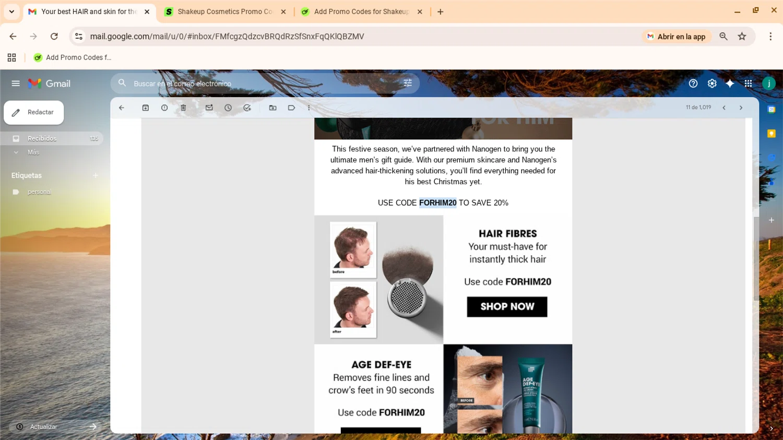Move email to folder icon
The height and width of the screenshot is (440, 783).
click(x=272, y=108)
